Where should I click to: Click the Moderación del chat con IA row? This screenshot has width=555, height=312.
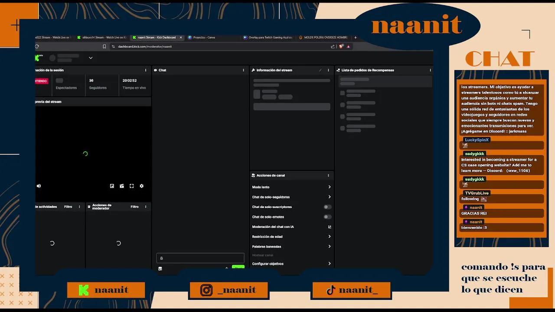coord(291,227)
